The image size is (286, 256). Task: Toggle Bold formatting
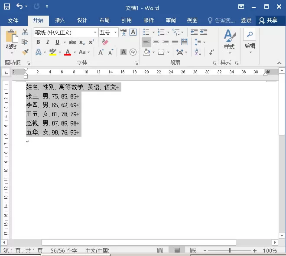click(38, 42)
